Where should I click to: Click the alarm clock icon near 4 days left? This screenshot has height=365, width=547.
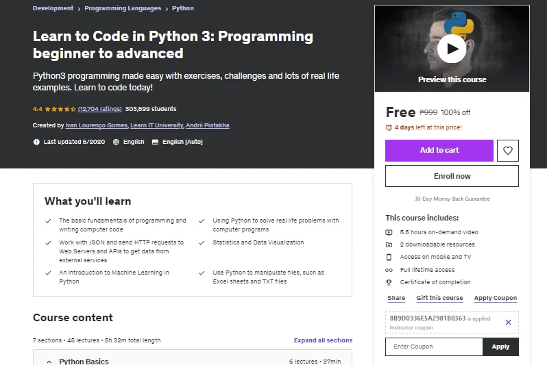(x=389, y=127)
